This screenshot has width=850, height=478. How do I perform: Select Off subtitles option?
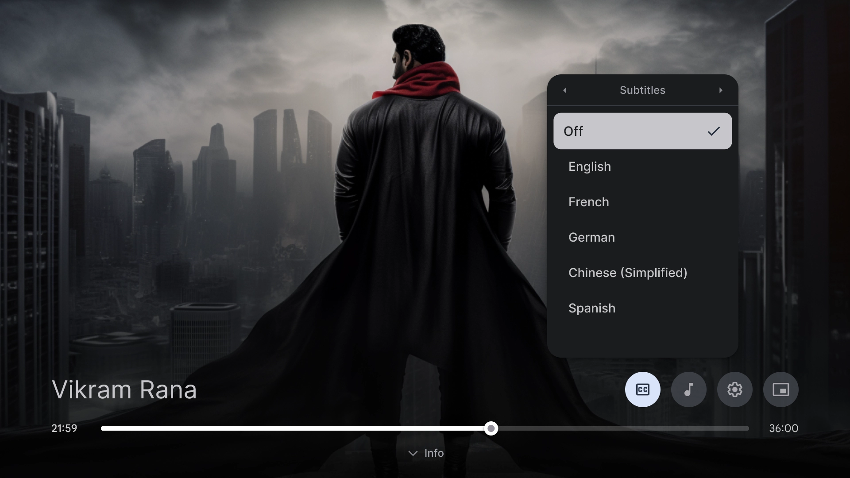[642, 131]
